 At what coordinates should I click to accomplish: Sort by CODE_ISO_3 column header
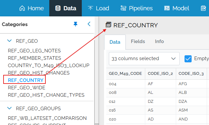pyautogui.click(x=191, y=74)
